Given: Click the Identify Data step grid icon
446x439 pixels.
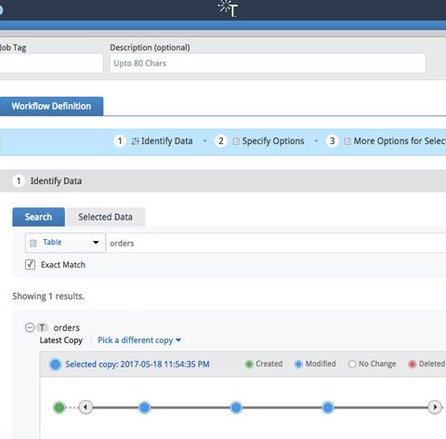Looking at the screenshot, I should [x=135, y=141].
